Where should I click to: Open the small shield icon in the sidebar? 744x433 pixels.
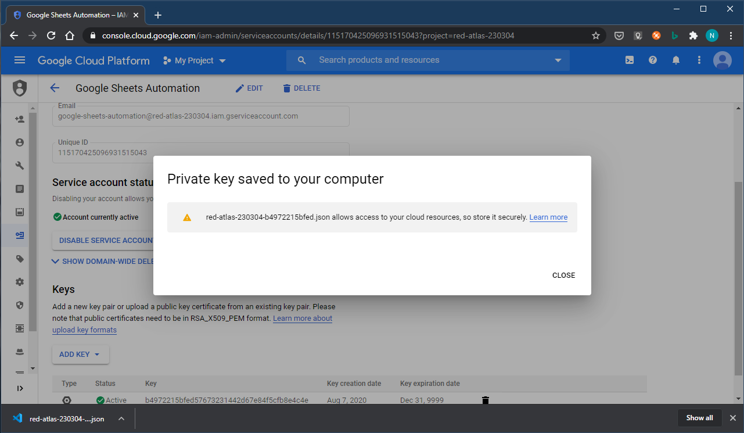20,305
